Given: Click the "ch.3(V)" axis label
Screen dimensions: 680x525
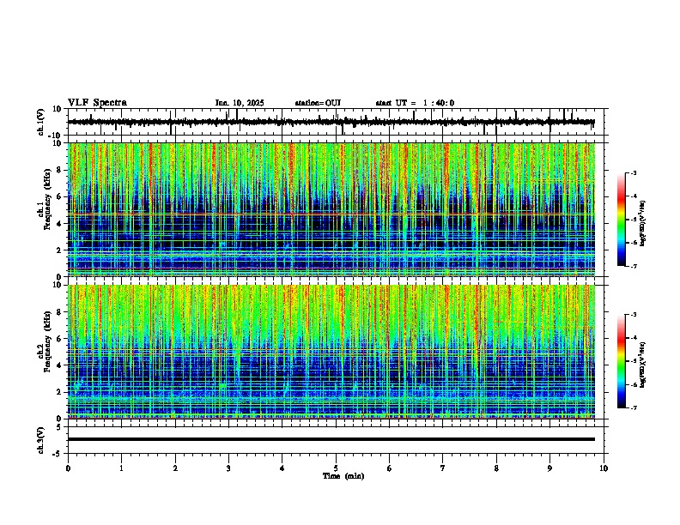Looking at the screenshot, I should (41, 440).
